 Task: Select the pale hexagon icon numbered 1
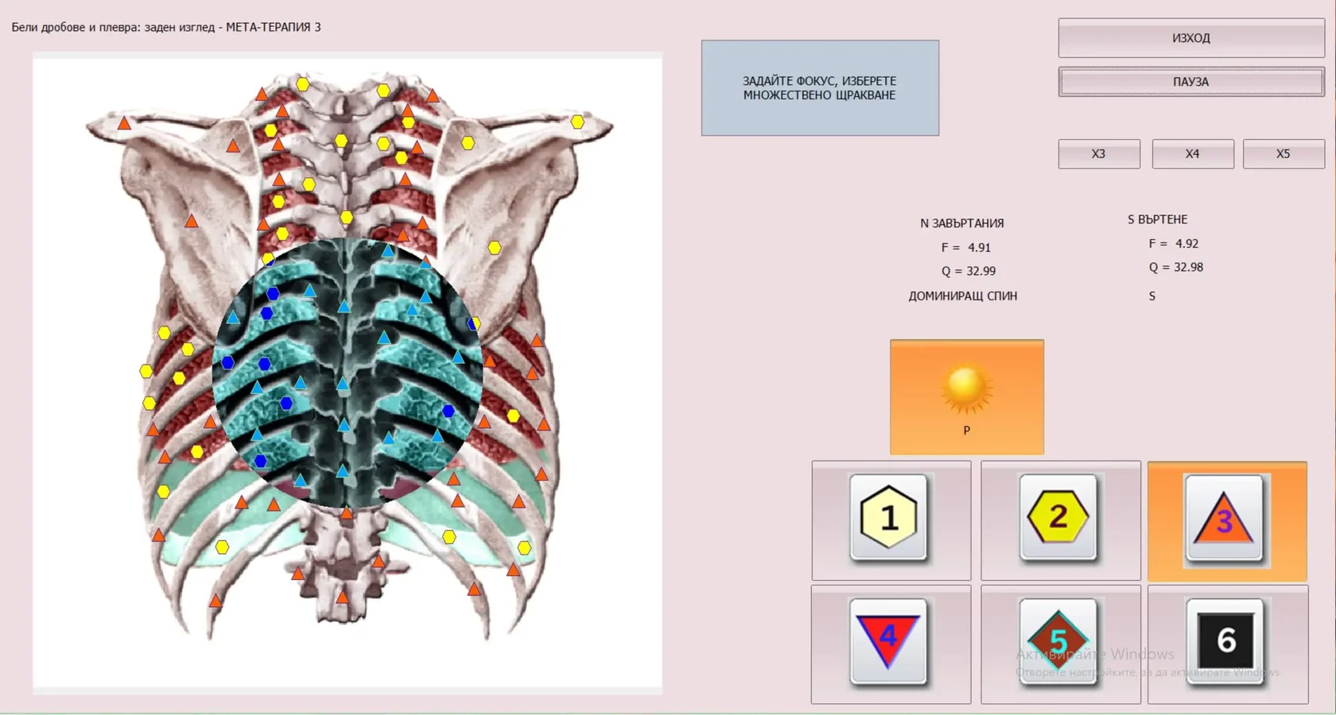tap(889, 518)
